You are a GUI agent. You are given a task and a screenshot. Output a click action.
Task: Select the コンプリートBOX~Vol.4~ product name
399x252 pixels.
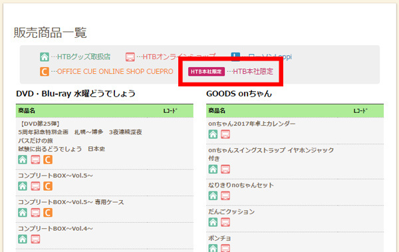[55, 229]
